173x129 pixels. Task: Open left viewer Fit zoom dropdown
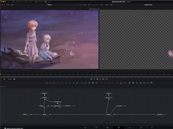[4, 5]
